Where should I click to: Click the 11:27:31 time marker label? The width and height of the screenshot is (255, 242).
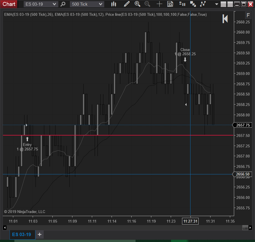coord(190,221)
